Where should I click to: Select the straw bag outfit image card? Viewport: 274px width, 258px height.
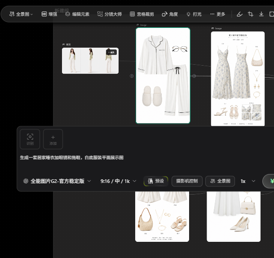point(162,217)
